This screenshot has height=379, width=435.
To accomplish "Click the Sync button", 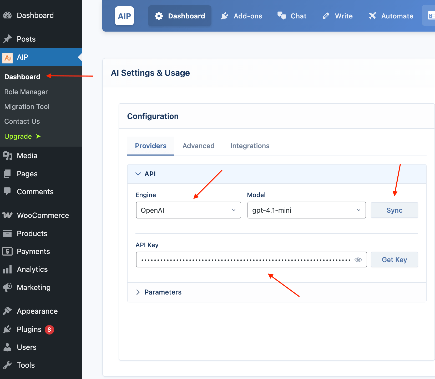I will tap(394, 210).
